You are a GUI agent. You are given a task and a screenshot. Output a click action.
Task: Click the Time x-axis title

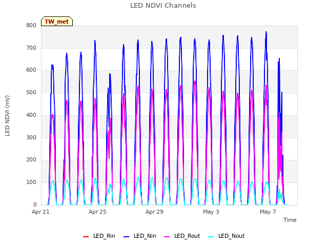[290, 220]
